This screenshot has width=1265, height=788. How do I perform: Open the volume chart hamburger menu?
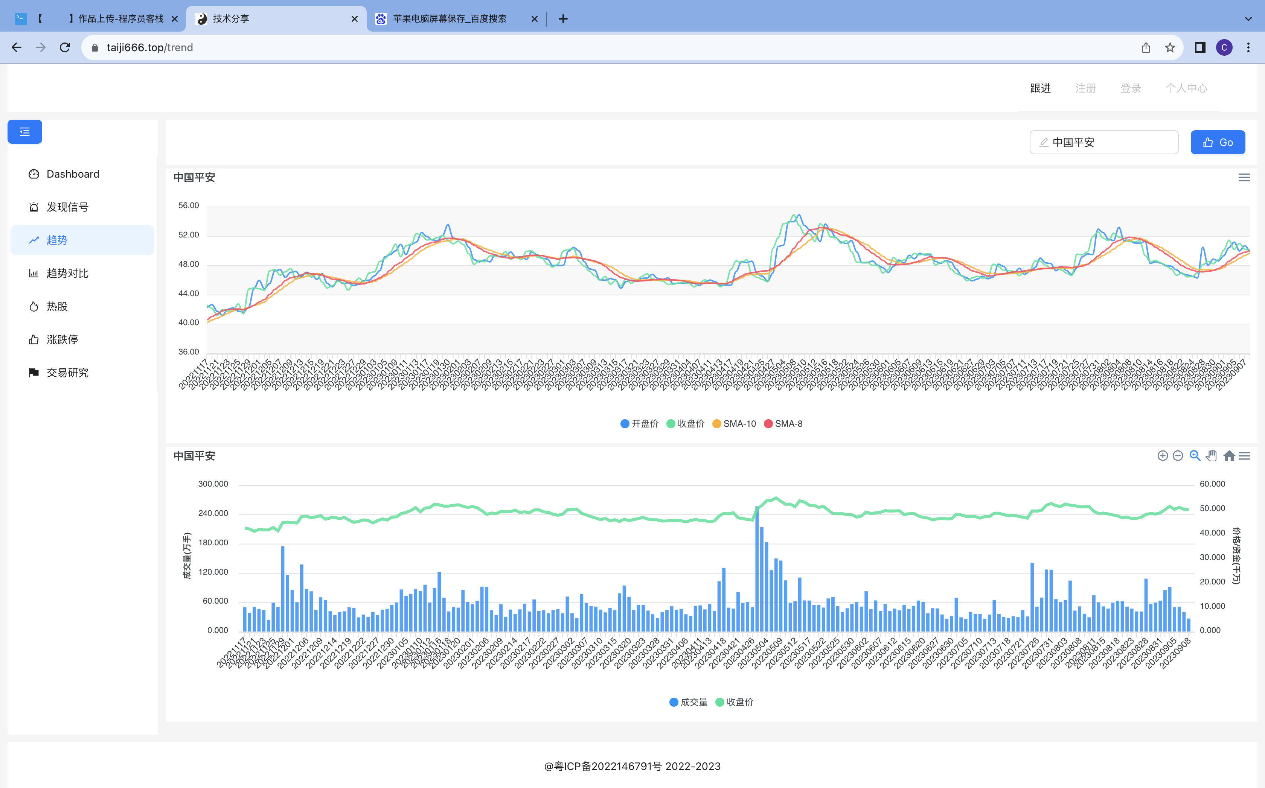coord(1244,456)
